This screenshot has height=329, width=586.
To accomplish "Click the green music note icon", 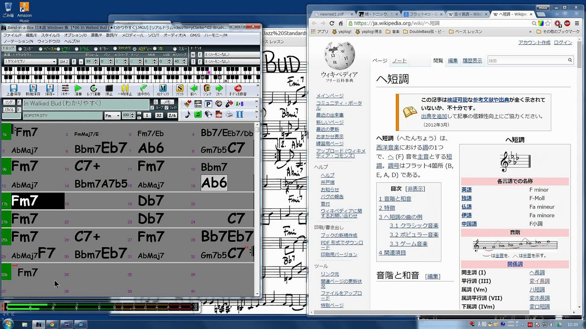I will point(198,114).
